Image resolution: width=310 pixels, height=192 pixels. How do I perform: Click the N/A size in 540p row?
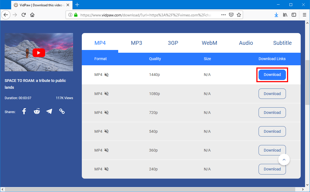[207, 131]
